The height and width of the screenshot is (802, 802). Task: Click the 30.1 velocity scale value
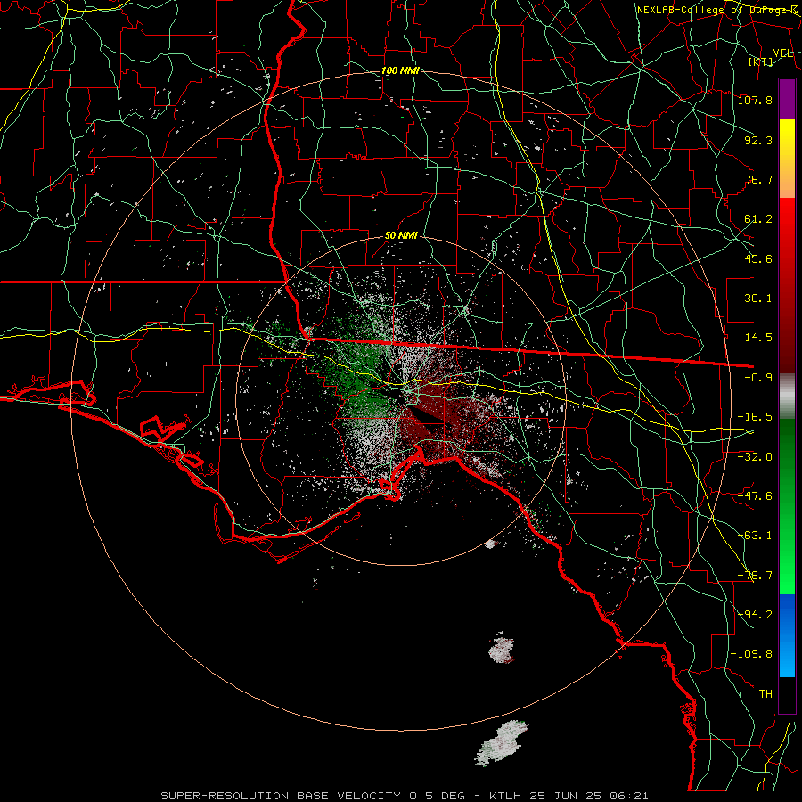[758, 299]
